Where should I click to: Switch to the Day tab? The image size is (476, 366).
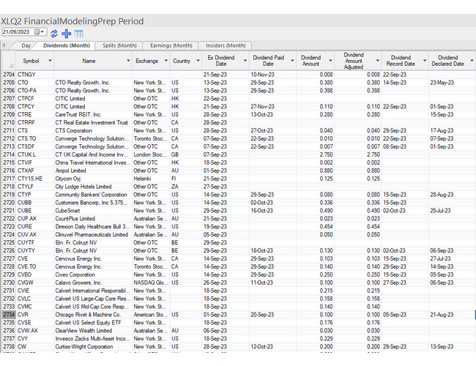coord(26,45)
